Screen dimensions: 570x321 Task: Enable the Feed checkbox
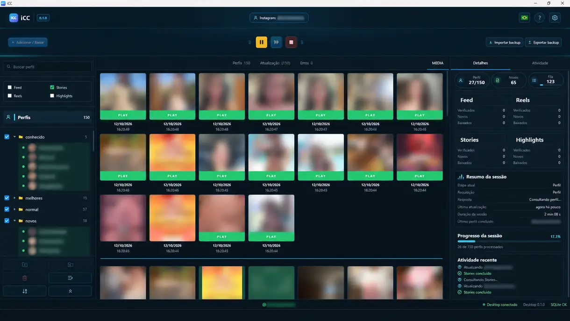tap(10, 87)
